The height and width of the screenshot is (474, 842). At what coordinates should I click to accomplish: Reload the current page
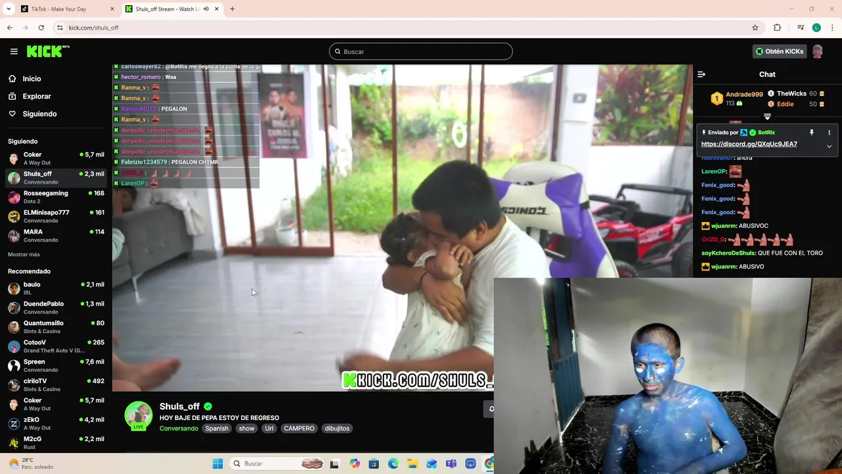(x=41, y=28)
